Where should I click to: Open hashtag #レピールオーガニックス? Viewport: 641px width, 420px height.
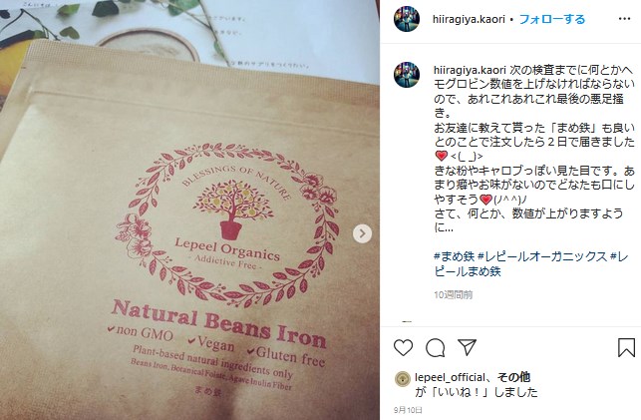pyautogui.click(x=542, y=256)
